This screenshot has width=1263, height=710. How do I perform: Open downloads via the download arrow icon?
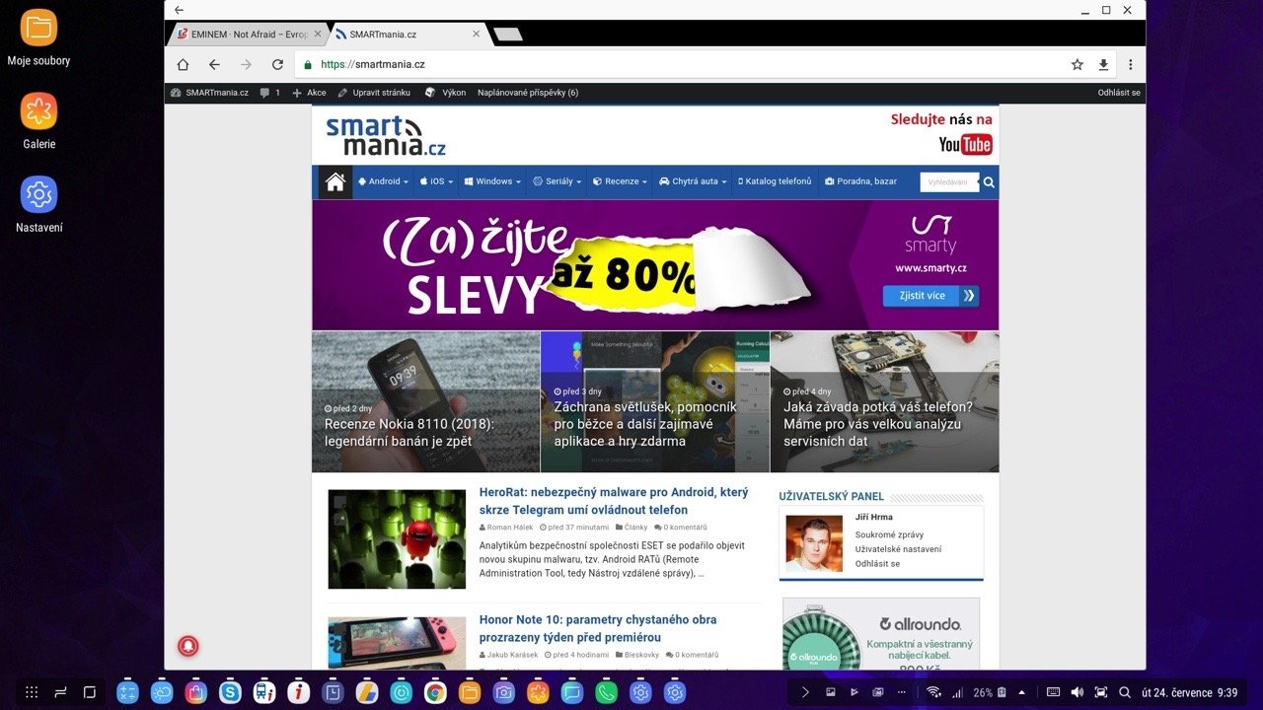1103,64
